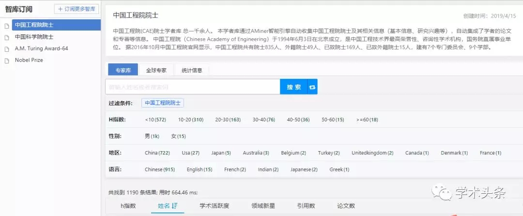Filter region by Belgium (2)

293,153
